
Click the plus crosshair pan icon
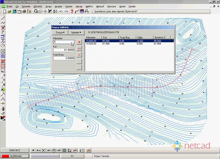45,11
